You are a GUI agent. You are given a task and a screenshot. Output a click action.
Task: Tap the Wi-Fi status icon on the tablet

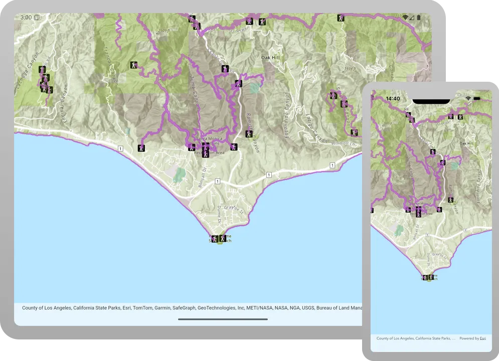[x=405, y=18]
